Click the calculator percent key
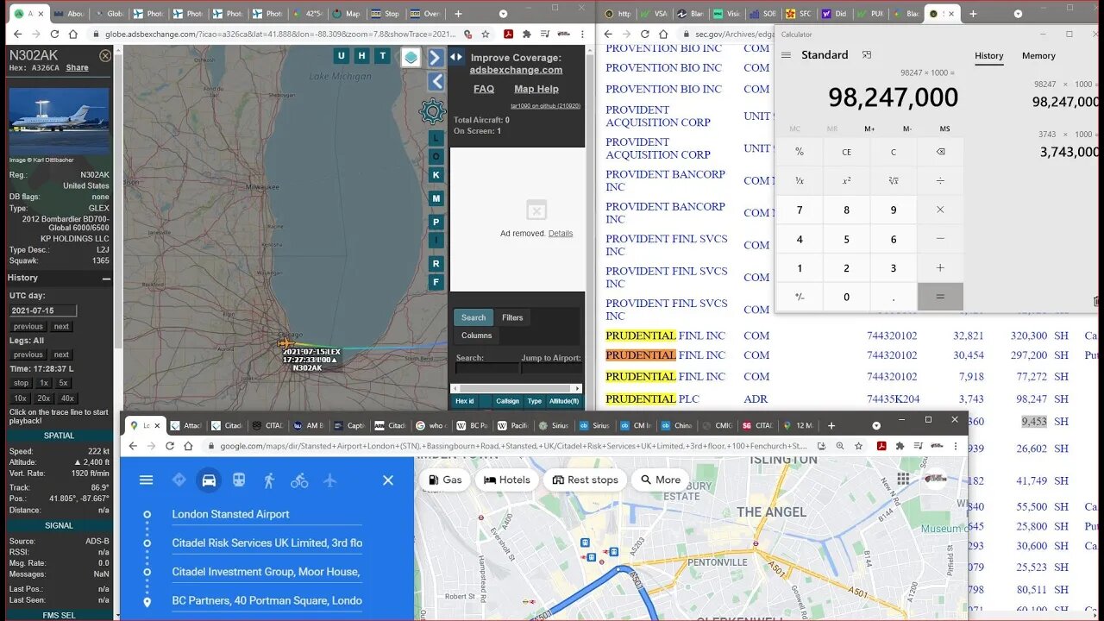 pyautogui.click(x=800, y=152)
